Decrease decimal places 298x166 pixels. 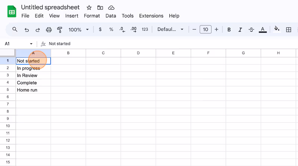(122, 30)
